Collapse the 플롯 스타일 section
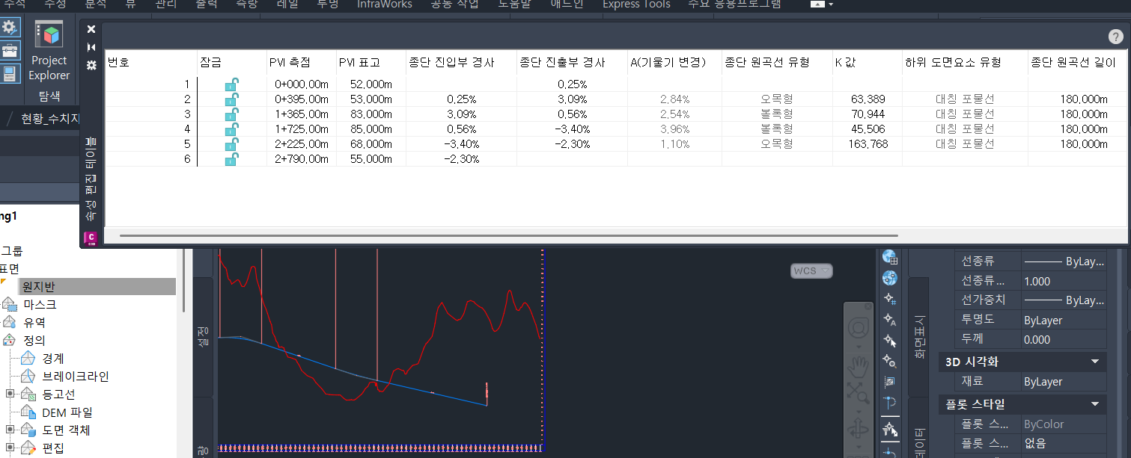The width and height of the screenshot is (1131, 458). 1095,404
